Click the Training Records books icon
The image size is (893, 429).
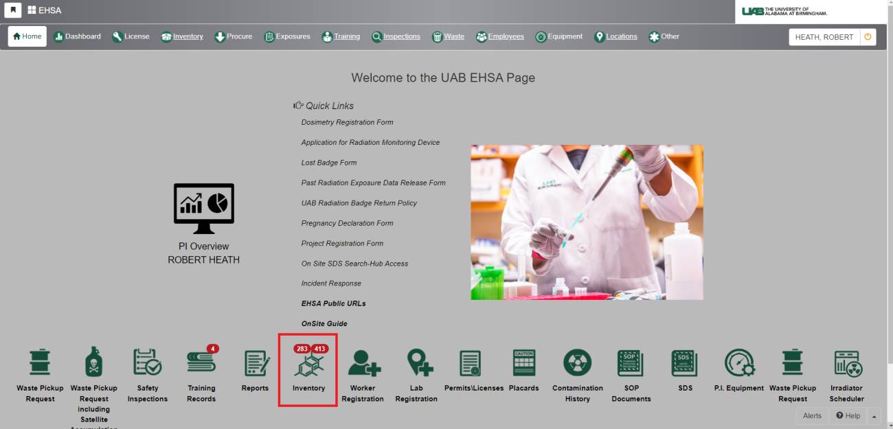pyautogui.click(x=201, y=363)
